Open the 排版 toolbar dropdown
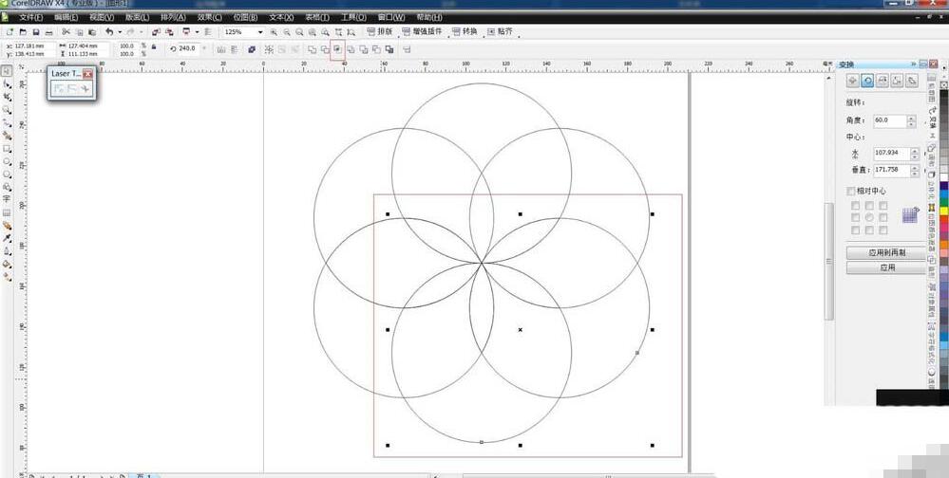This screenshot has height=478, width=949. 379,31
